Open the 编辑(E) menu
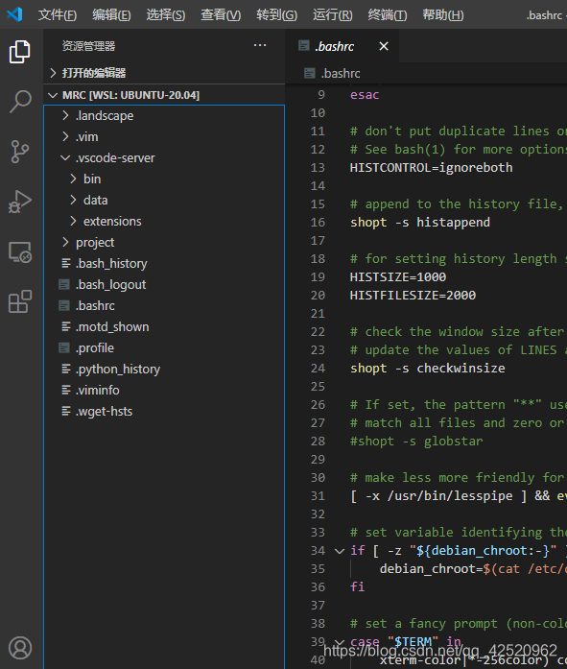Image resolution: width=567 pixels, height=669 pixels. [x=111, y=15]
